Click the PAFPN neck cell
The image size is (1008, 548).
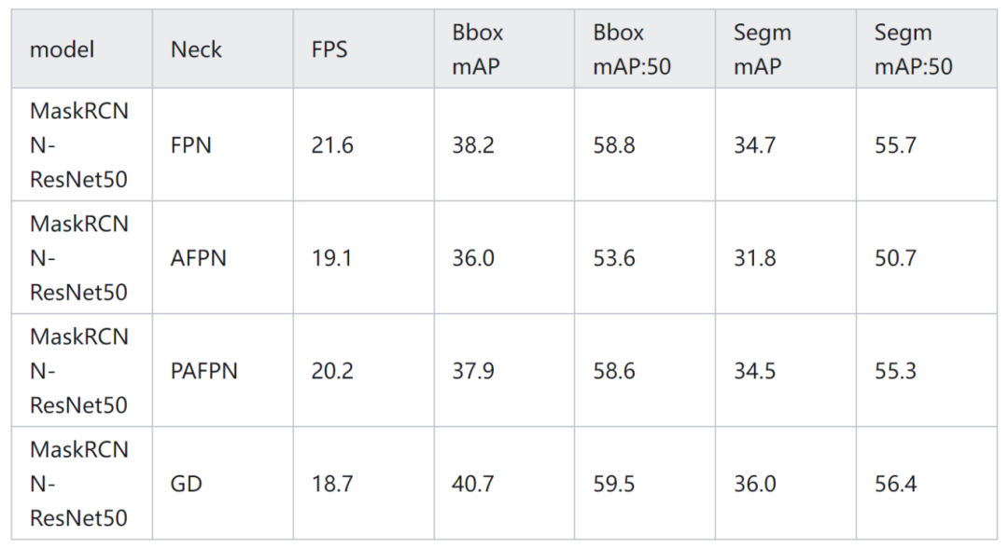[x=204, y=371]
